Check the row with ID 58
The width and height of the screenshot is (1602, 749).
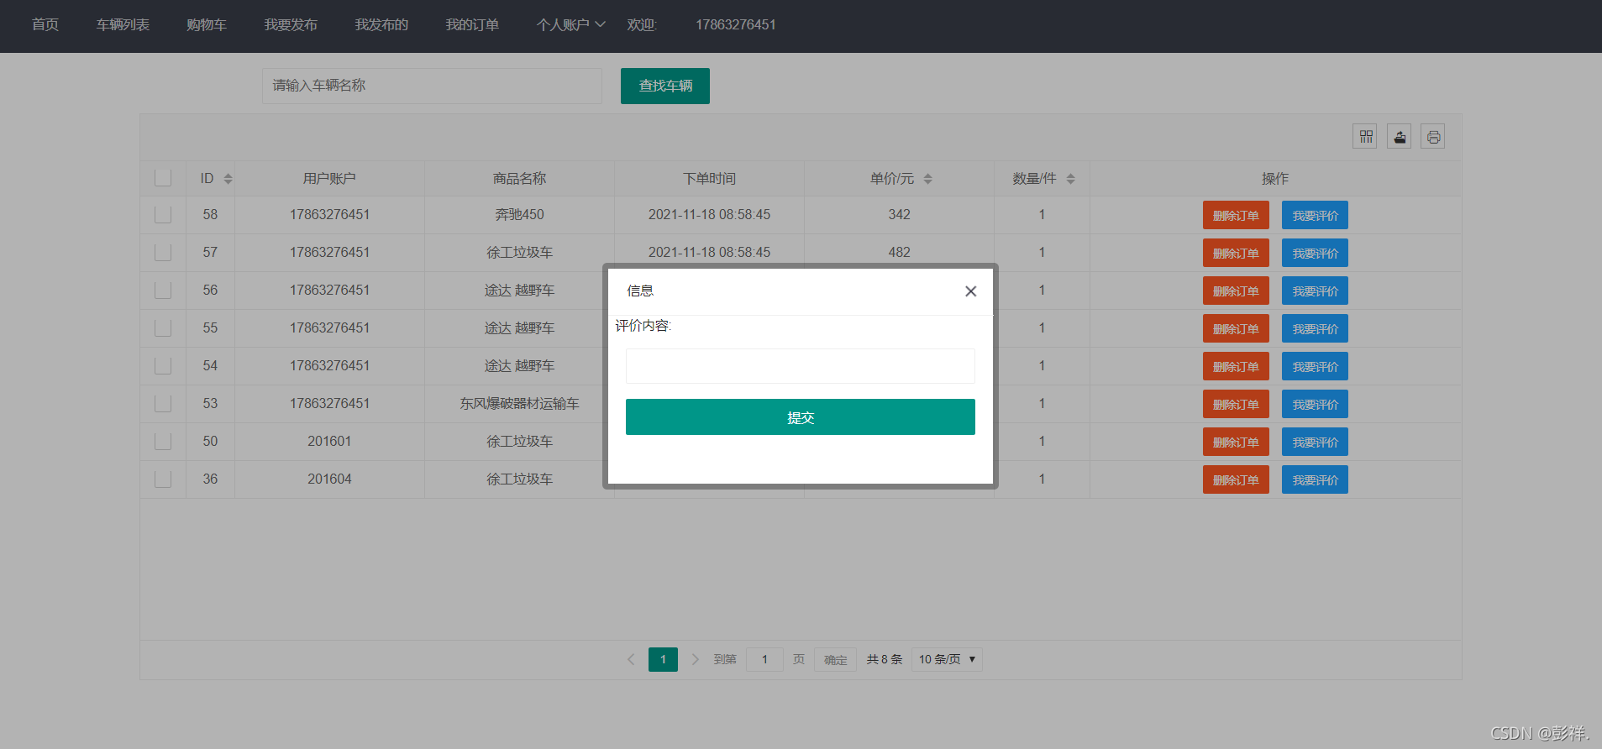coord(163,215)
